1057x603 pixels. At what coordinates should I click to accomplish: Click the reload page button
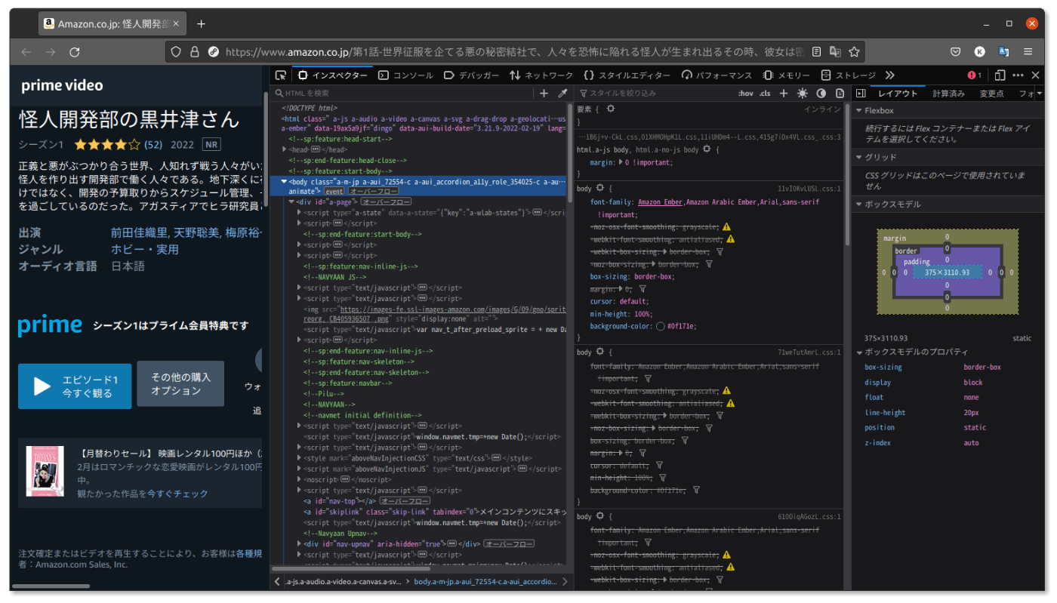pos(75,52)
